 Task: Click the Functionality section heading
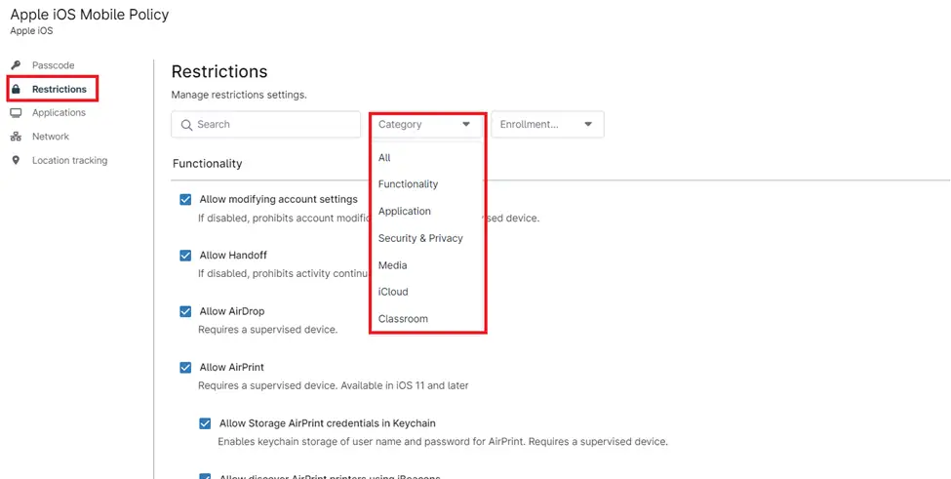pos(208,164)
